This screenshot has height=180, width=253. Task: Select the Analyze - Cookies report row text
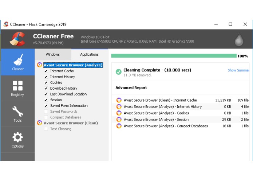156,113
